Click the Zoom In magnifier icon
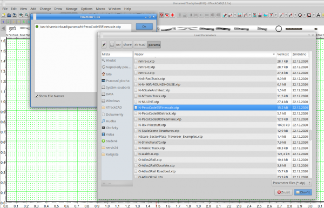 click(x=21, y=15)
